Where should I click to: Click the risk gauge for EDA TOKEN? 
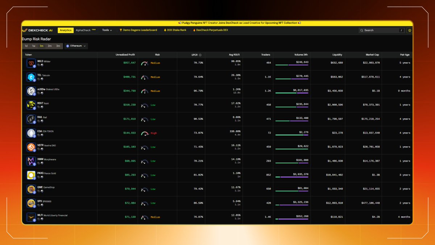coord(145,133)
